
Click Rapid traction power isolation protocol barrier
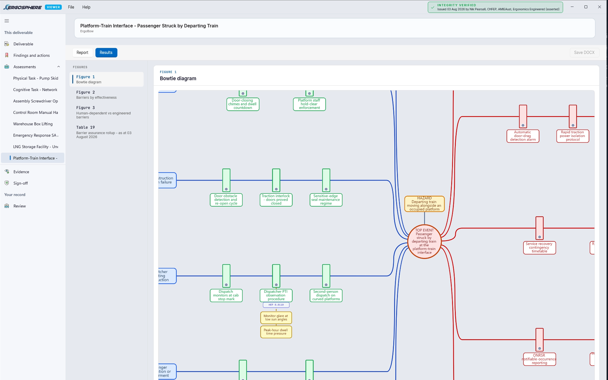point(573,136)
